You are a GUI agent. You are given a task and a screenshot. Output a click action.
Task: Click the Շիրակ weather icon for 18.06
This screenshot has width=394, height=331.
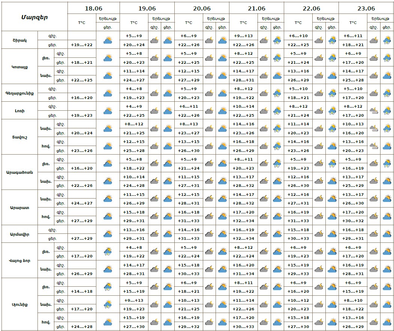(x=108, y=40)
